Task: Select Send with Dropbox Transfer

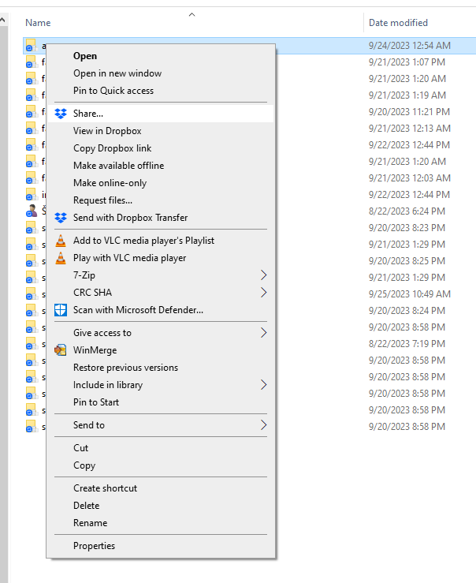Action: (161, 218)
